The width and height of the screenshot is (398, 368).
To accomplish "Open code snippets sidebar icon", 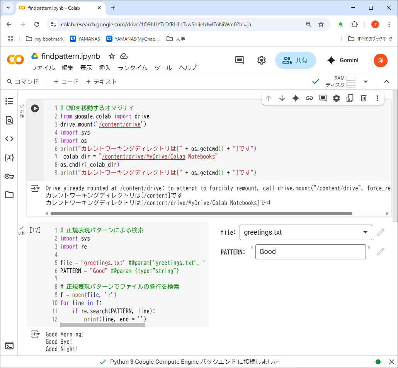I will click(9, 139).
